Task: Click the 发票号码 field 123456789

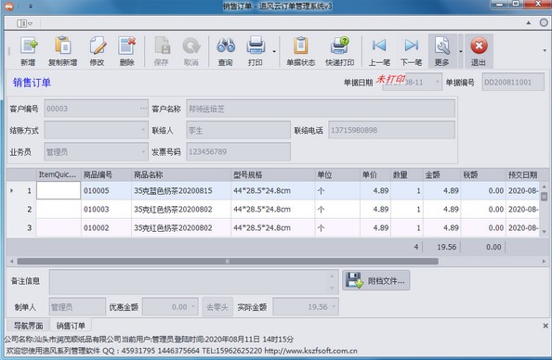Action: point(238,152)
